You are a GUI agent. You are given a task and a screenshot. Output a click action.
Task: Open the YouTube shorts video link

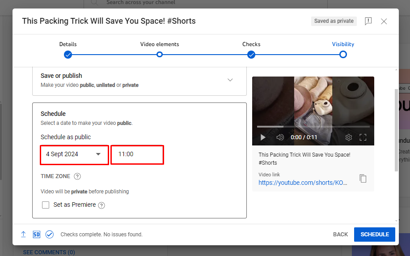pyautogui.click(x=303, y=183)
